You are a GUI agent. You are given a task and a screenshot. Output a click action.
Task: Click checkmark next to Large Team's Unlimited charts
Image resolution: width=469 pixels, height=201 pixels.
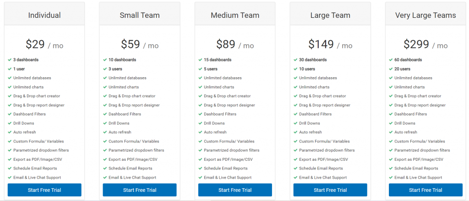point(295,87)
